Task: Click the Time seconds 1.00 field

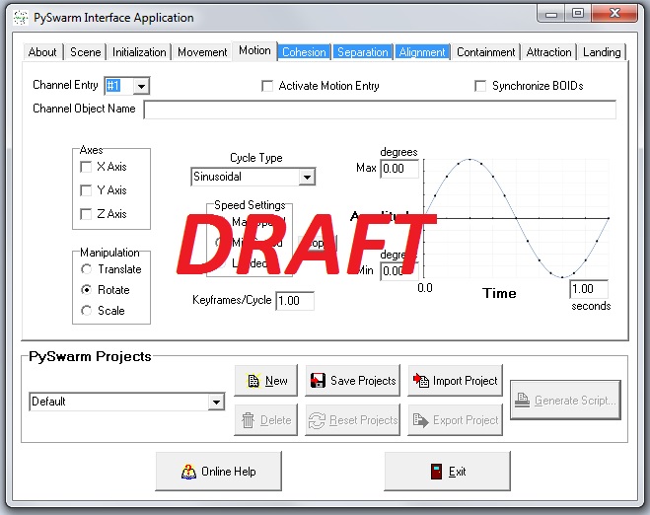Action: pyautogui.click(x=589, y=289)
